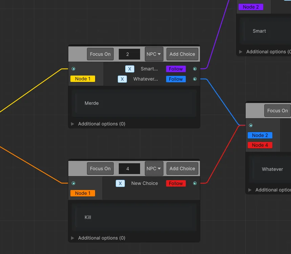Click the output socket next to the Smart Follow button
The image size is (291, 254).
[x=195, y=69]
